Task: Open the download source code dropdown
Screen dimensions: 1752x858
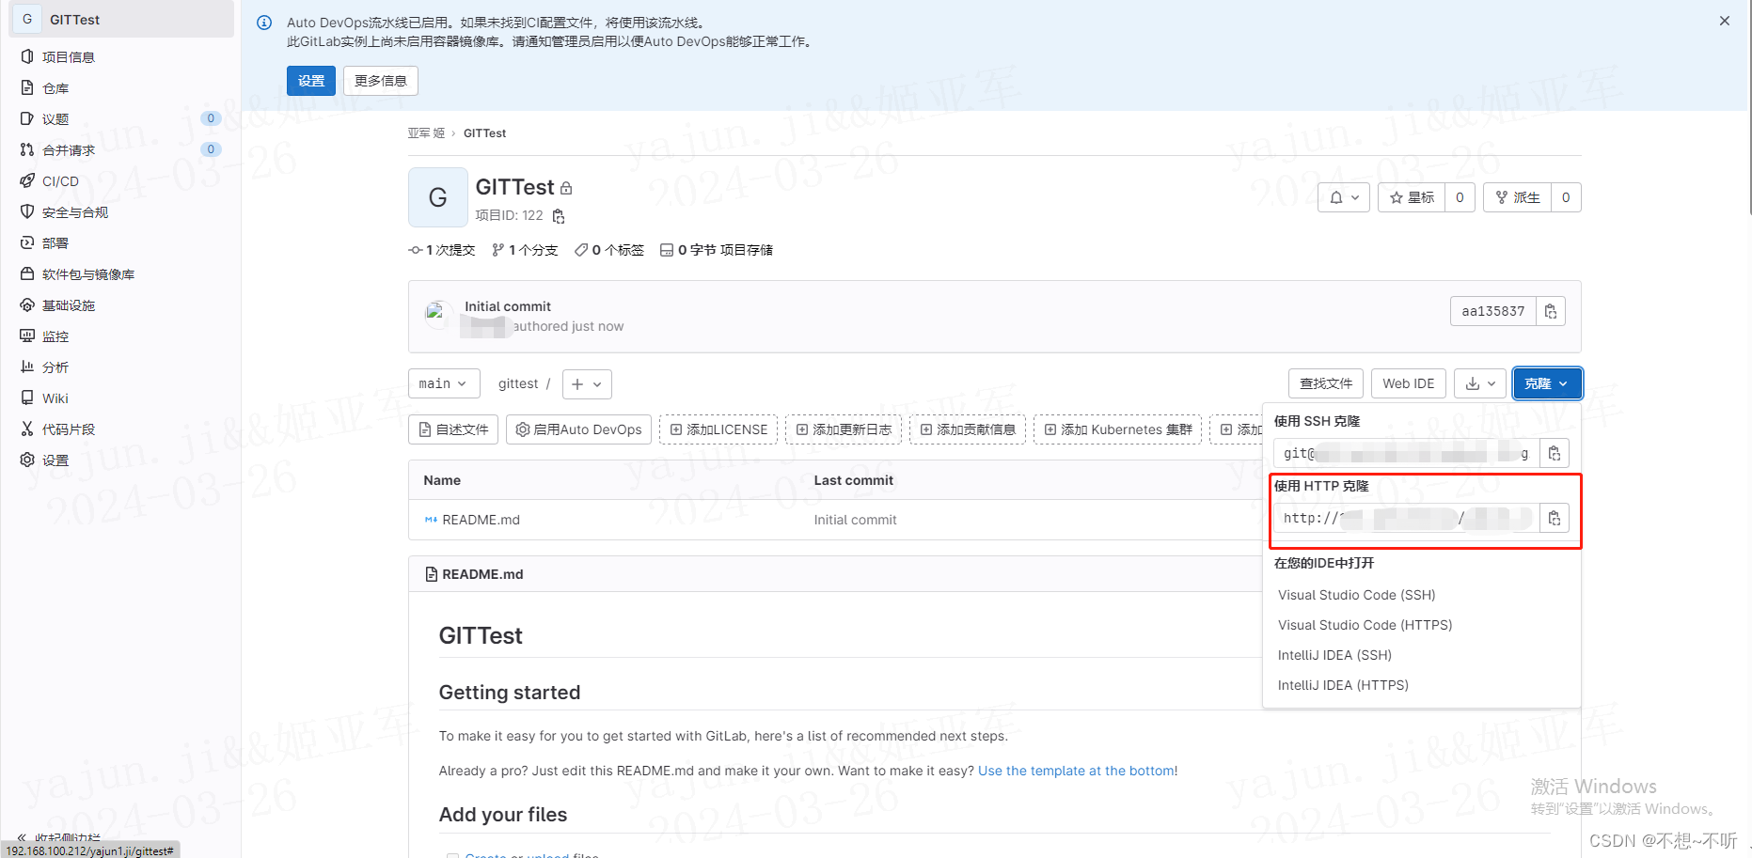Action: pos(1480,383)
